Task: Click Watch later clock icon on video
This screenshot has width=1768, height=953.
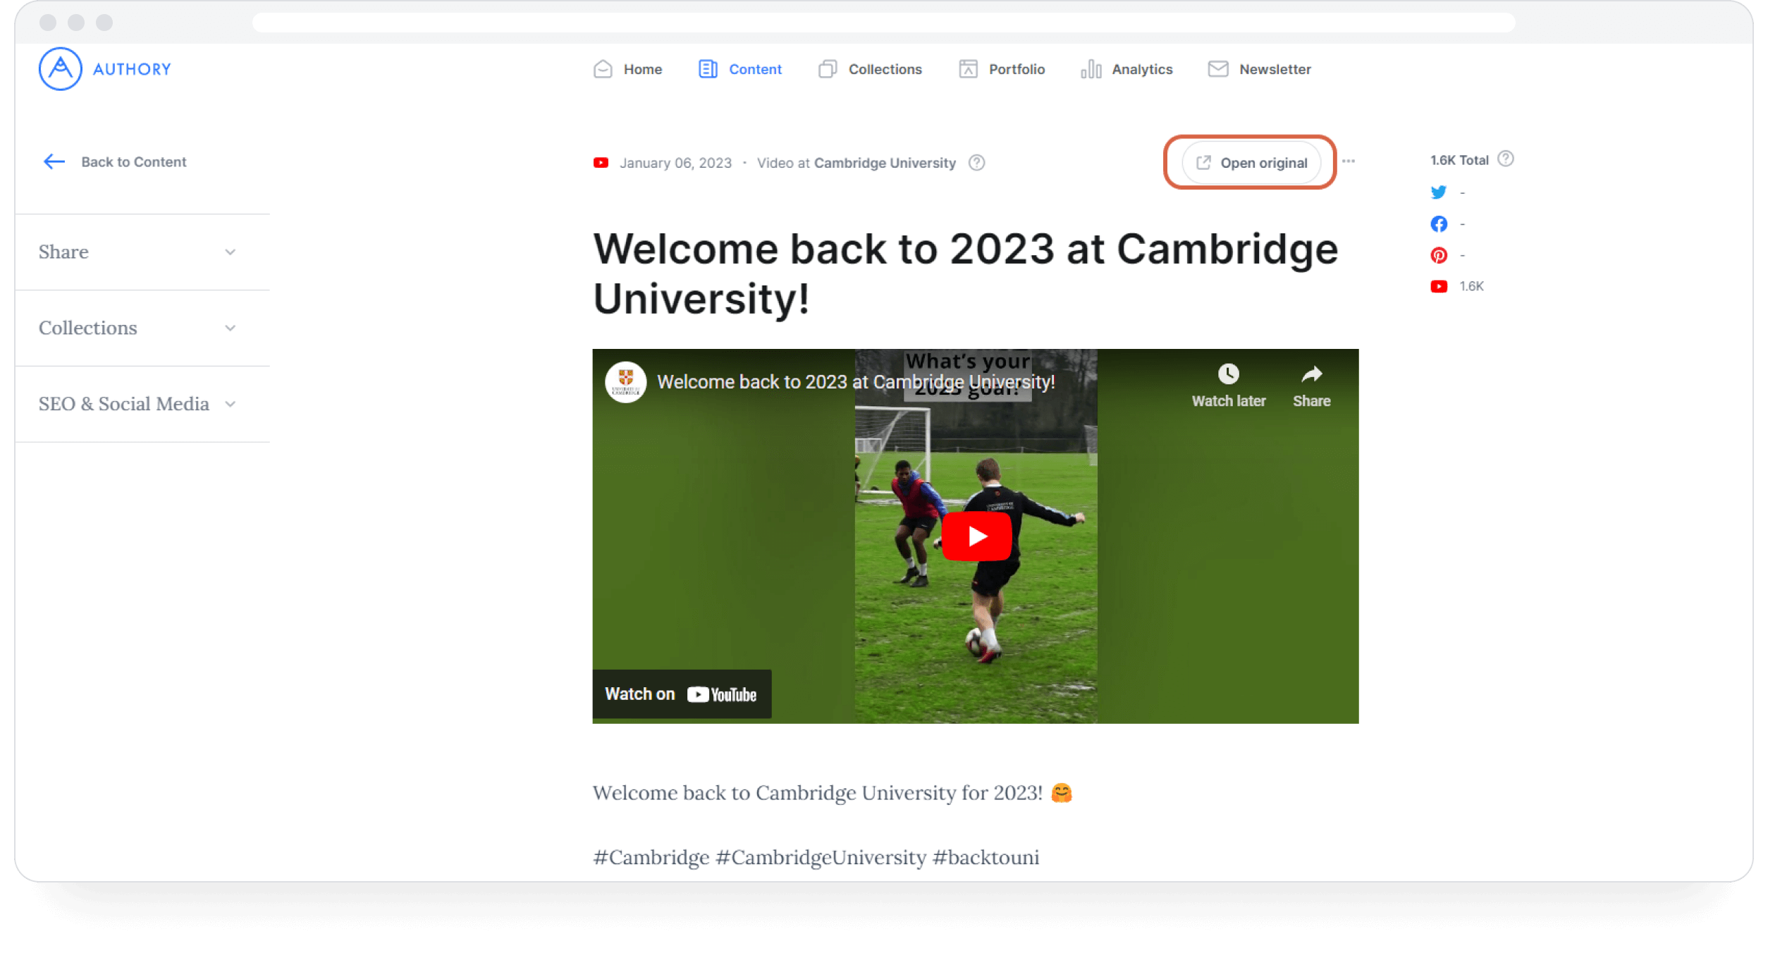Action: coord(1228,374)
